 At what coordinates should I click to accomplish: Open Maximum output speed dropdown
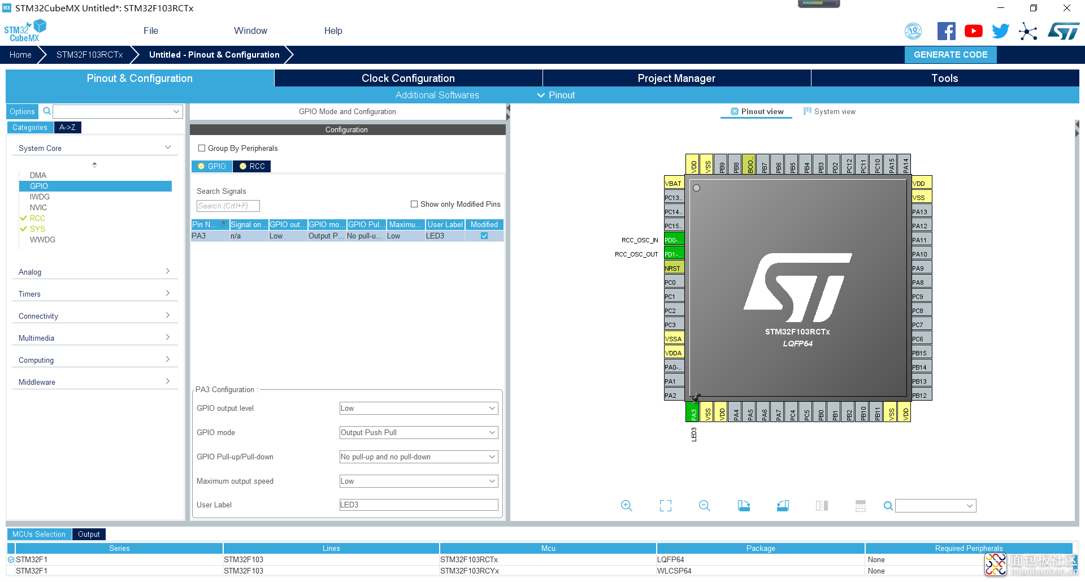pos(419,481)
